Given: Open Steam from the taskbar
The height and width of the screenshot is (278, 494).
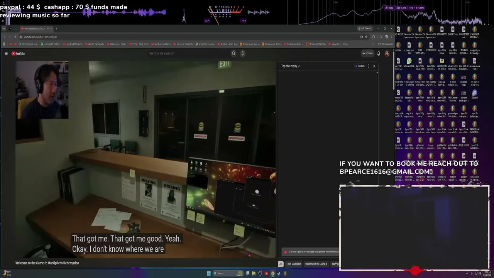Looking at the screenshot, I should coord(279,273).
